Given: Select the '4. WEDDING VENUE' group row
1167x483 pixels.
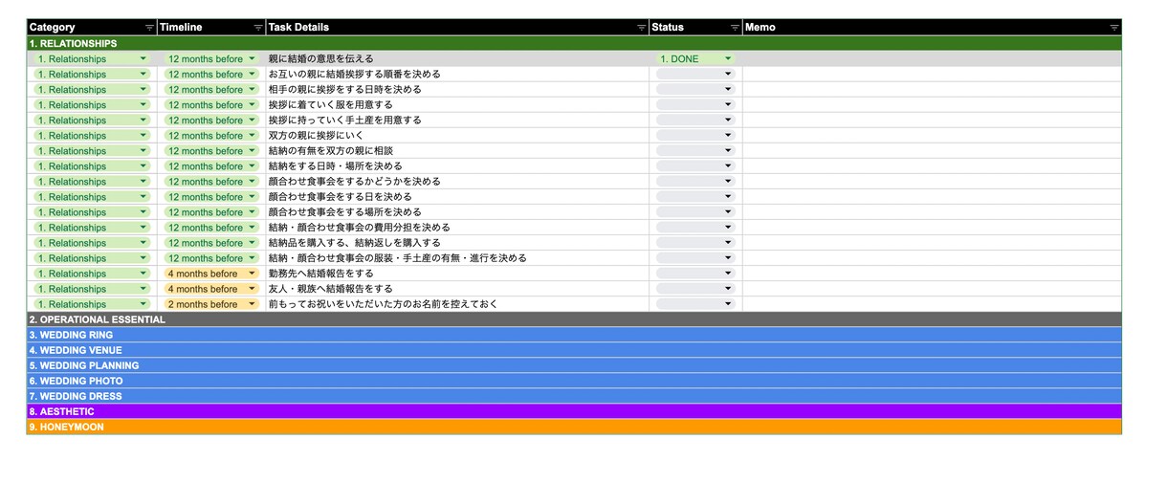Looking at the screenshot, I should (574, 350).
